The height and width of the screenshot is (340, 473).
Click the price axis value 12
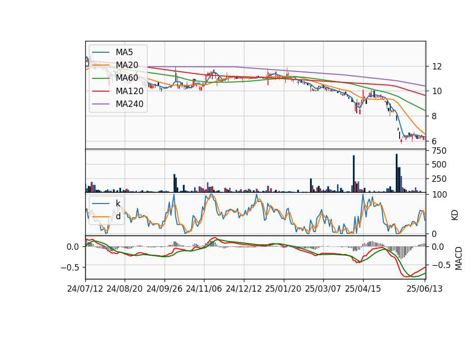pyautogui.click(x=437, y=67)
